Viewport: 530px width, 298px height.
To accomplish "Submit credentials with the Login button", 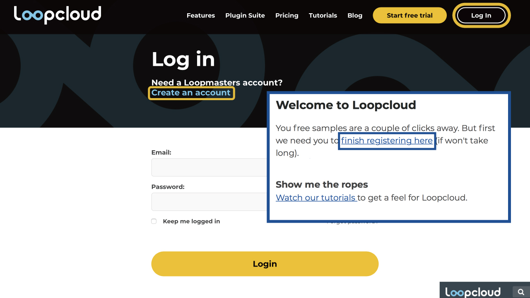I will (x=265, y=264).
